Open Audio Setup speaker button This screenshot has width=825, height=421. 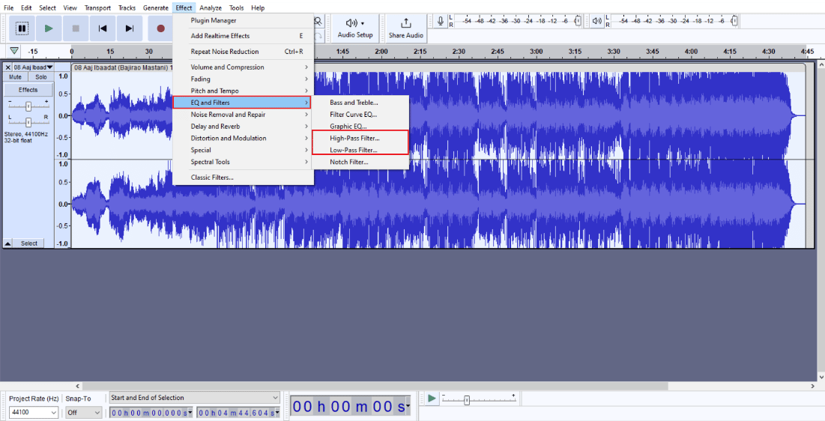pos(355,28)
